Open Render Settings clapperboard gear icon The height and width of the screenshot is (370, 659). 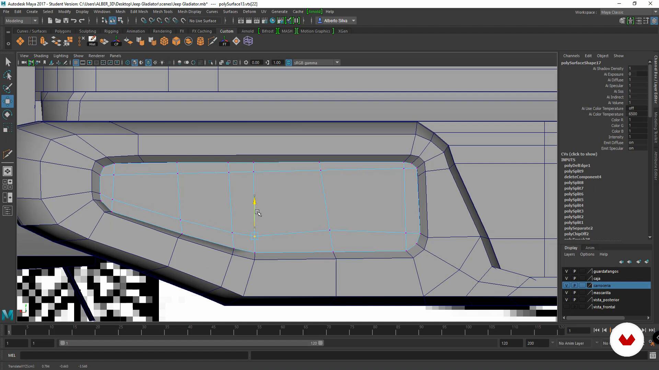point(265,21)
